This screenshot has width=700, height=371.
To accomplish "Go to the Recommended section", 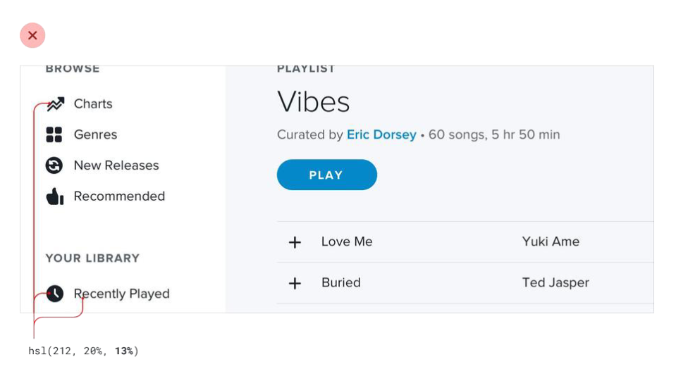I will click(119, 196).
